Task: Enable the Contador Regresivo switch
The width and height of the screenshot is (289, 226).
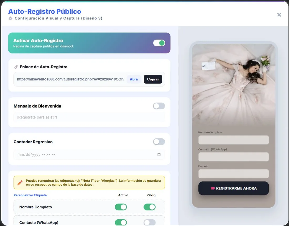Action: (x=159, y=142)
